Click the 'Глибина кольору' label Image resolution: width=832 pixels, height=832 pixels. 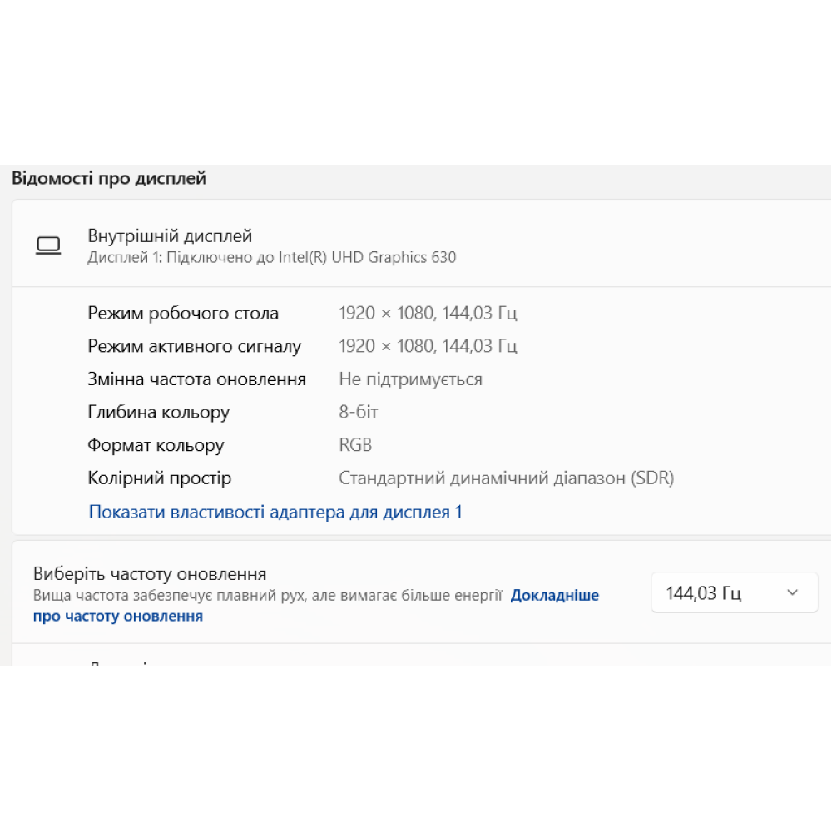click(158, 412)
